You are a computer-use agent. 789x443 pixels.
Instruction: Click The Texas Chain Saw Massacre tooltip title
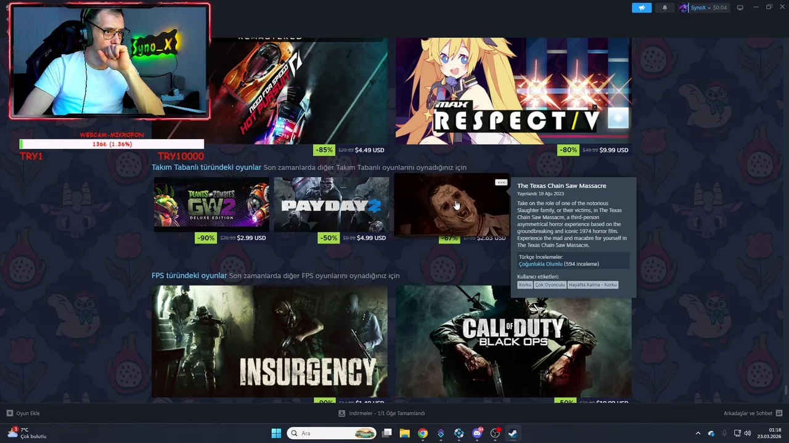(562, 186)
